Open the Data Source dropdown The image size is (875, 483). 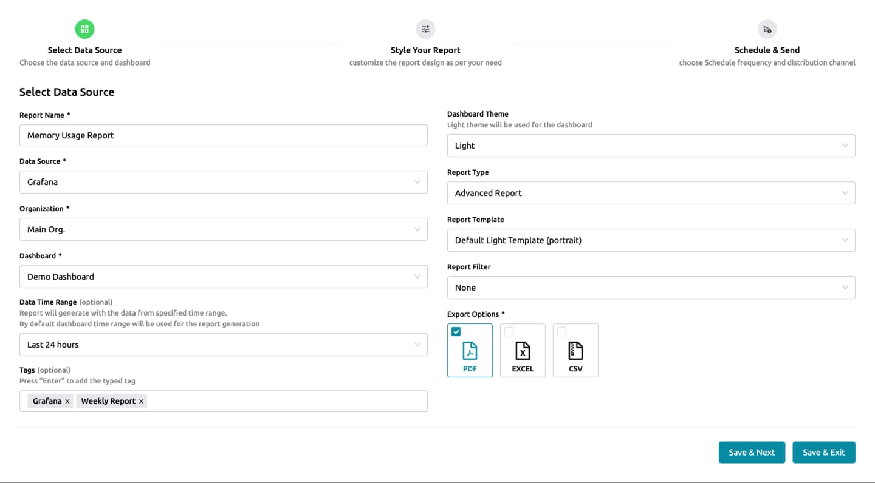click(223, 182)
